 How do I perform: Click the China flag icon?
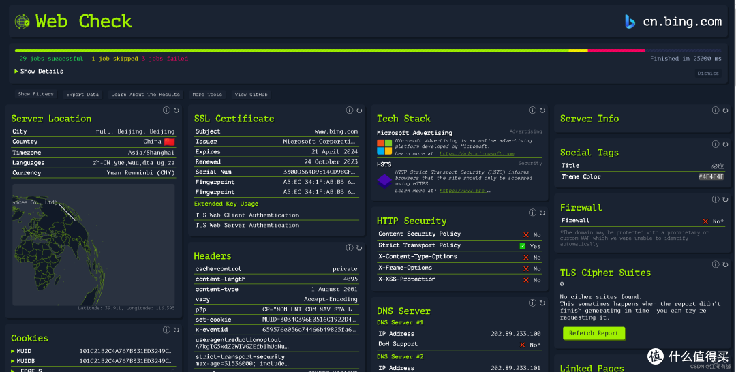(x=170, y=142)
